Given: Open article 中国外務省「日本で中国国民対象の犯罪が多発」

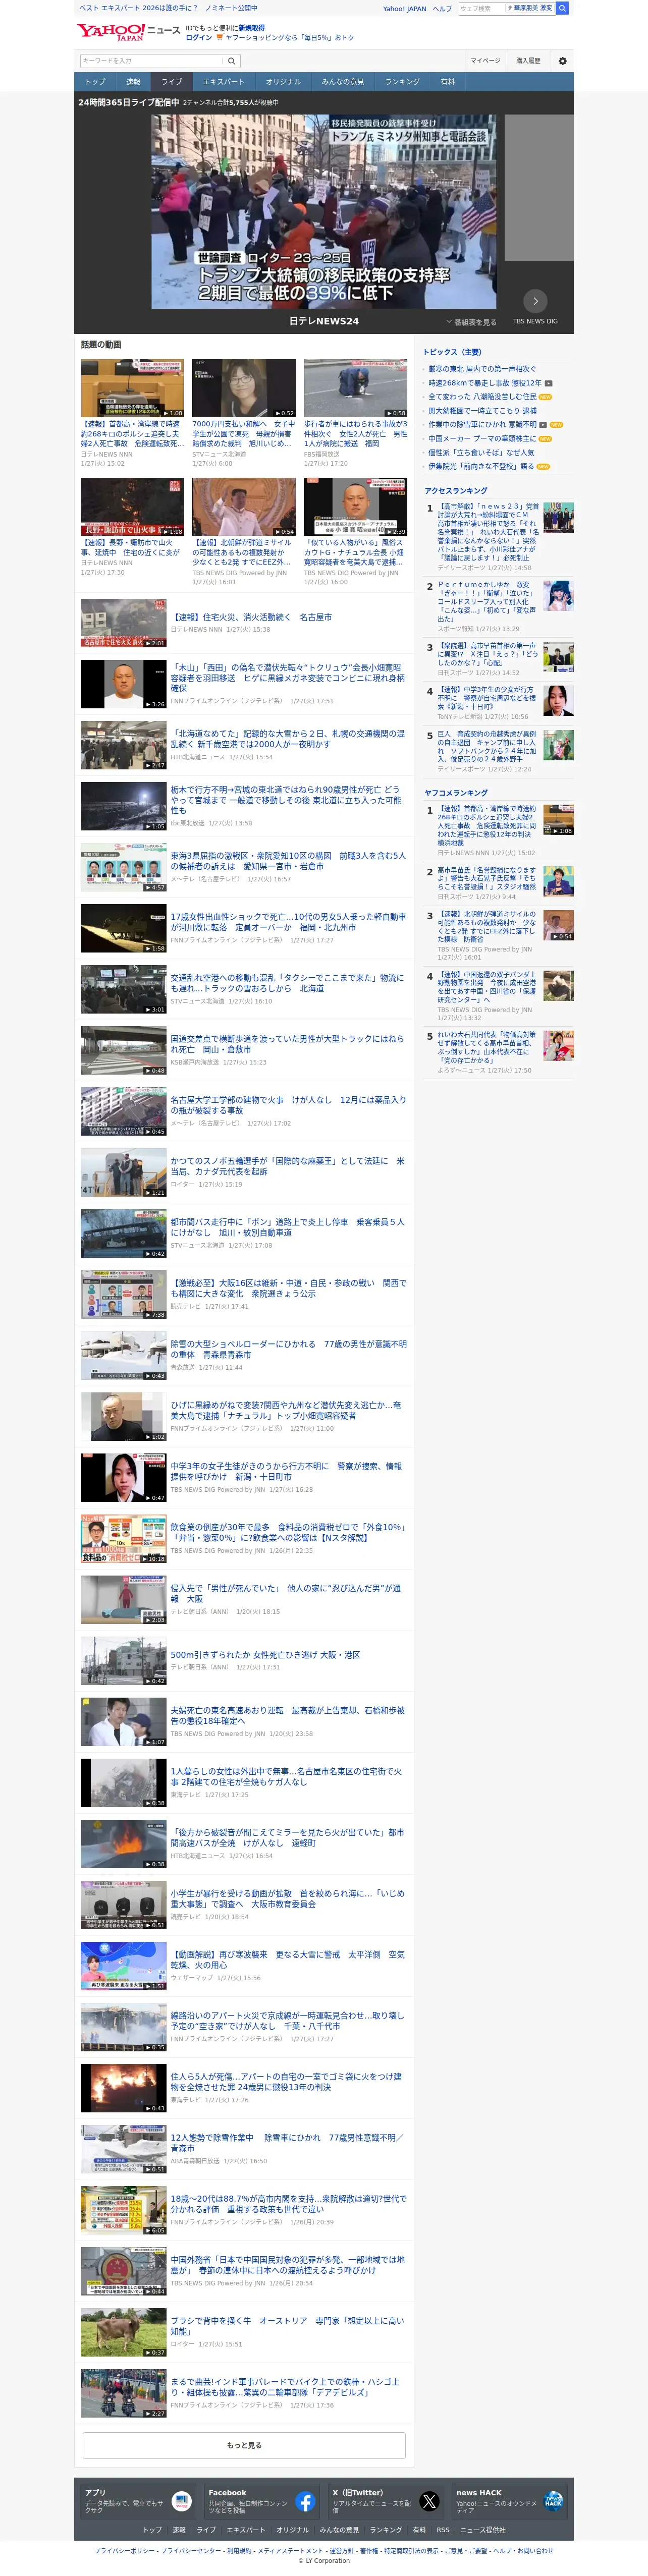Looking at the screenshot, I should click(x=288, y=2264).
